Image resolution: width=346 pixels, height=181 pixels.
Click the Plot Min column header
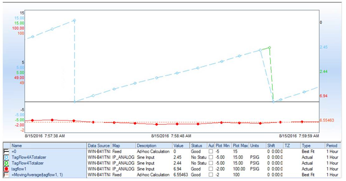pyautogui.click(x=223, y=145)
